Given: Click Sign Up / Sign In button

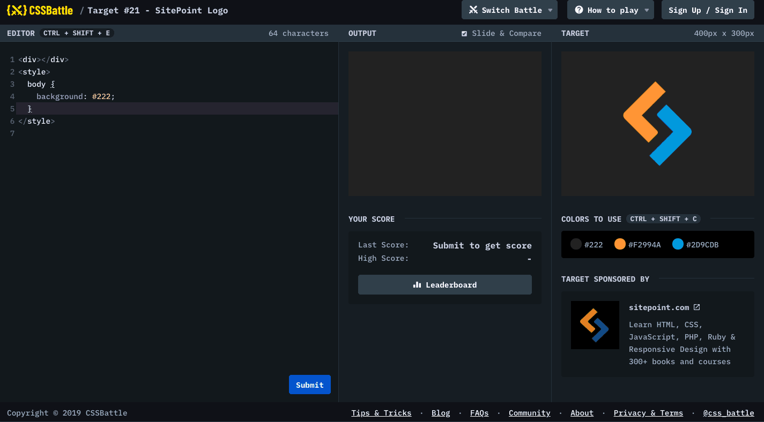Looking at the screenshot, I should (708, 10).
